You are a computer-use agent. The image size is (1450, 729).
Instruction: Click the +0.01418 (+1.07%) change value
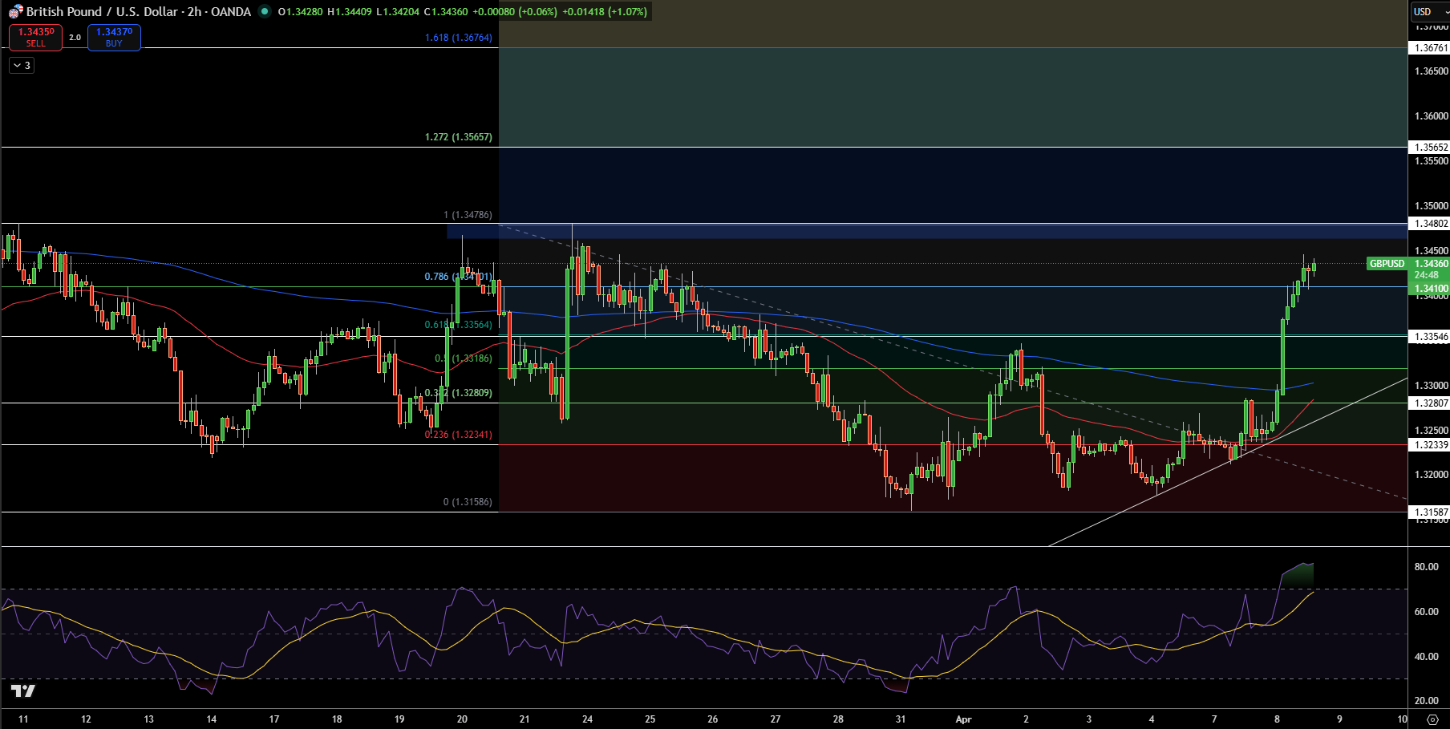point(605,12)
